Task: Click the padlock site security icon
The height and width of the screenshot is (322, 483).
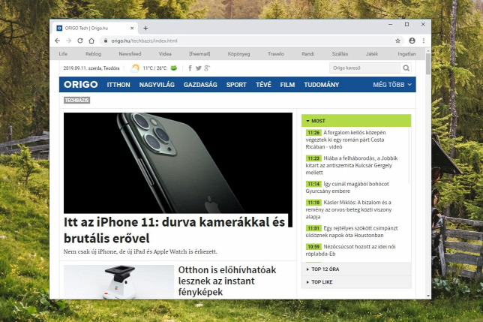Action: point(106,41)
